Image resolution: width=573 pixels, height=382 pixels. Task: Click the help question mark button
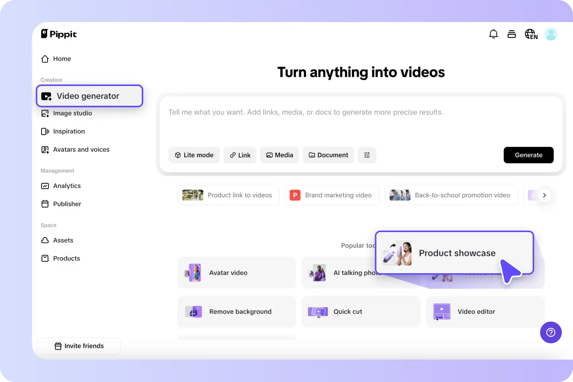pyautogui.click(x=551, y=333)
